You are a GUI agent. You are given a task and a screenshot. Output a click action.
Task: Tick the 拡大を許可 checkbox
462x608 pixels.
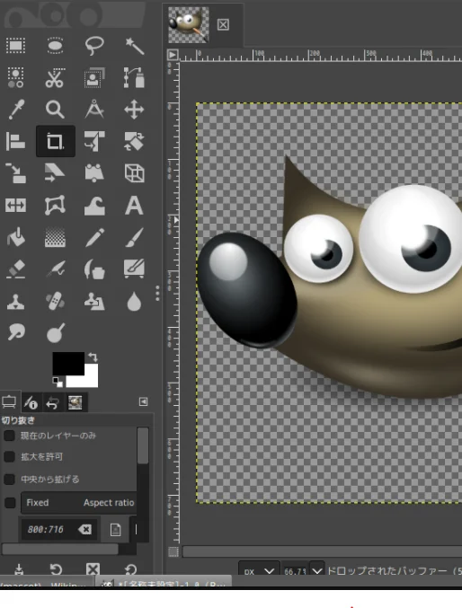(9, 457)
